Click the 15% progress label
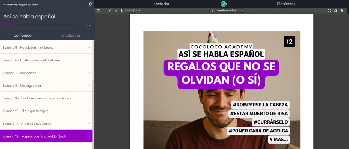349x149 pixels. click(x=88, y=25)
